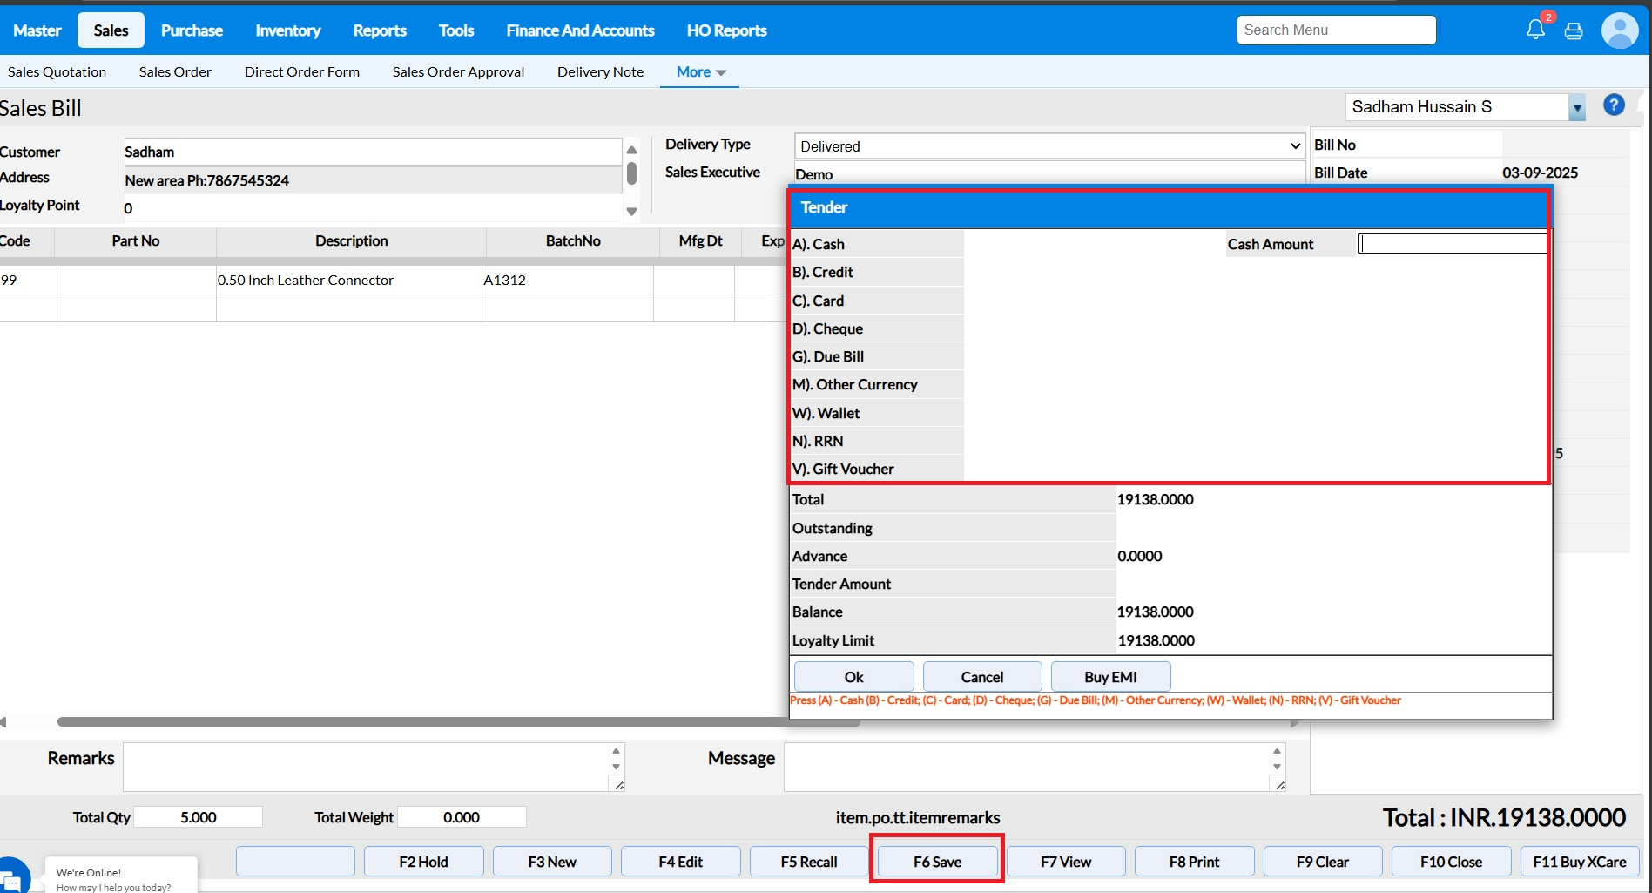Viewport: 1652px width, 893px height.
Task: Click Ok in the Tender dialog
Action: click(x=853, y=677)
